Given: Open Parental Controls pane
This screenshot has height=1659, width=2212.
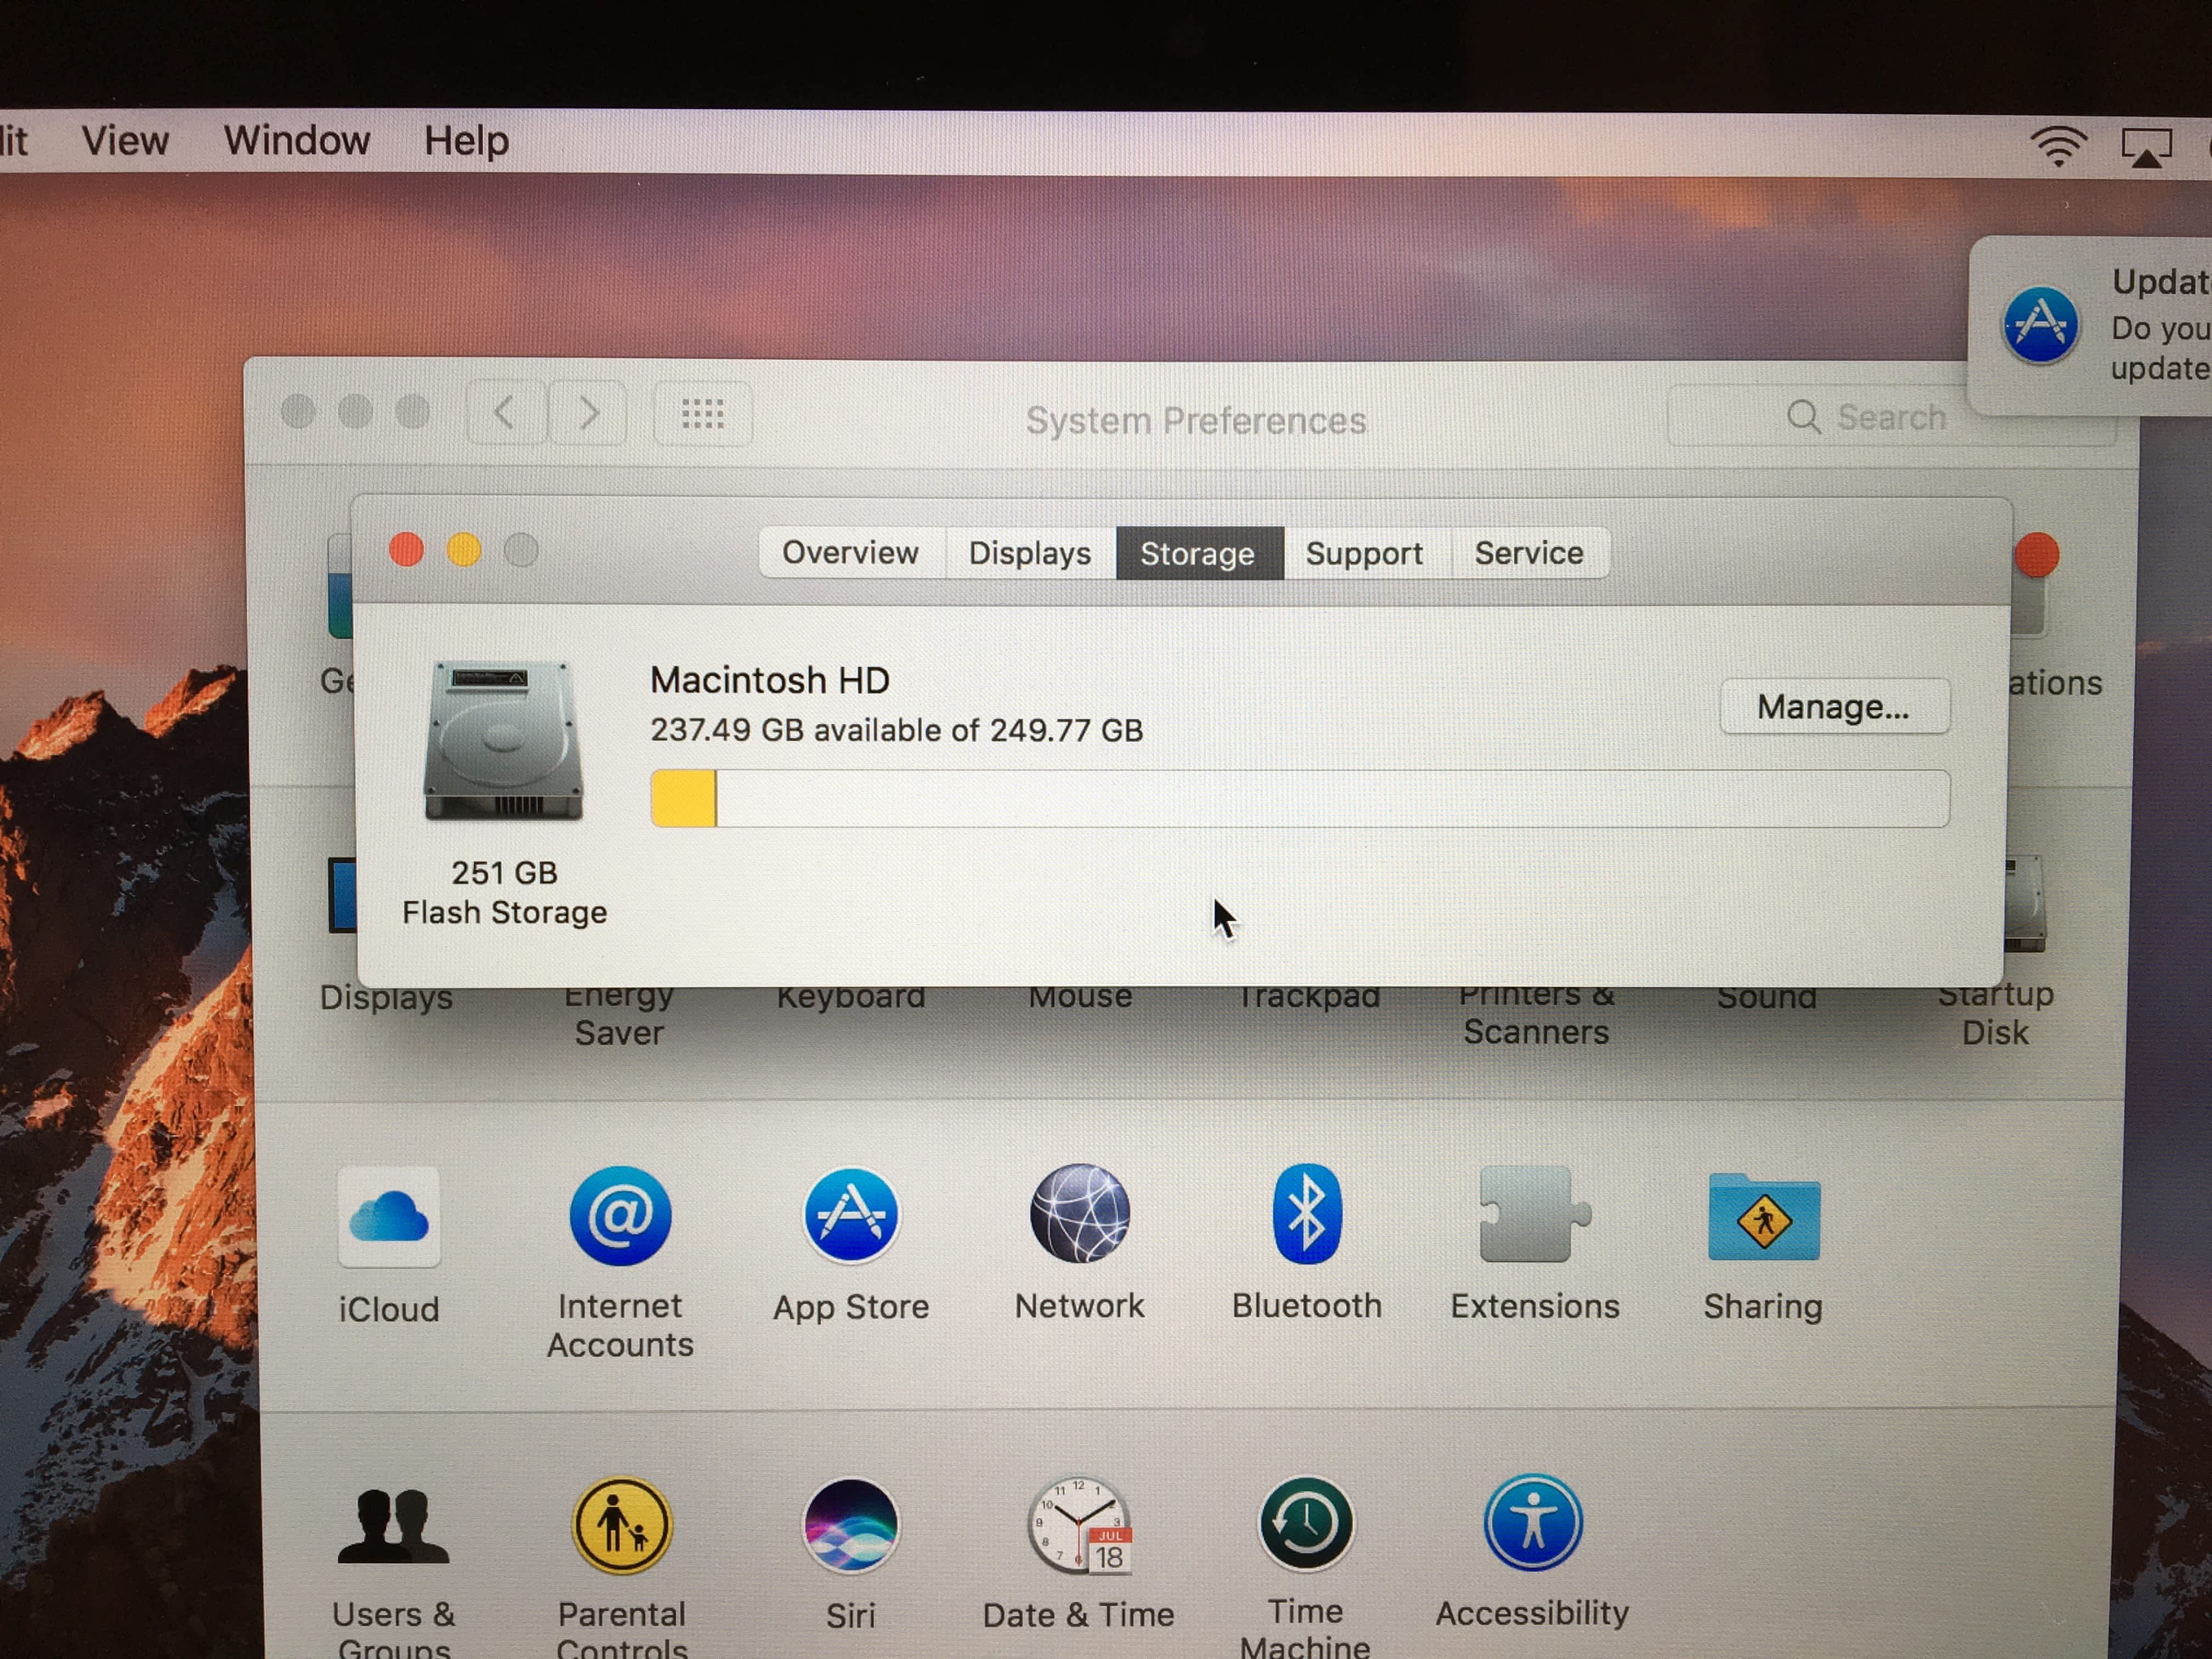Looking at the screenshot, I should pyautogui.click(x=621, y=1527).
